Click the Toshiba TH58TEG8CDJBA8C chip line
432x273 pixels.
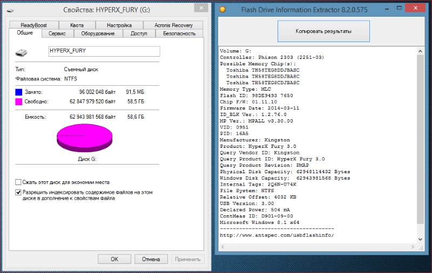click(263, 83)
